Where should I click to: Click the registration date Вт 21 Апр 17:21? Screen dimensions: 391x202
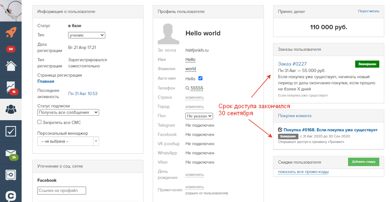82,47
